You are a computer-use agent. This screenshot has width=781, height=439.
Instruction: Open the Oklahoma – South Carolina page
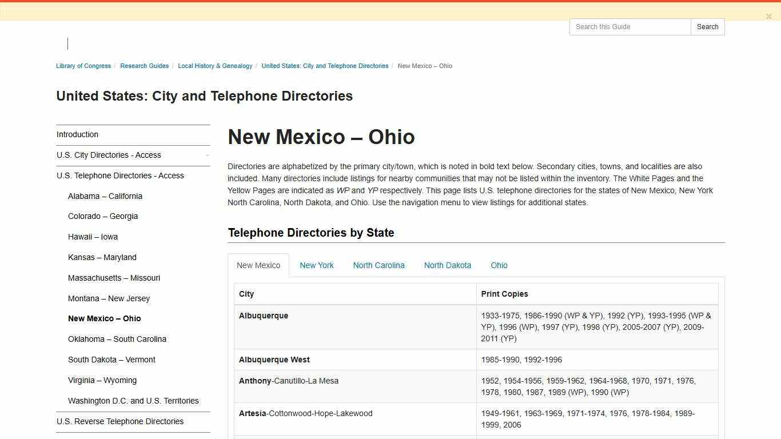(x=117, y=339)
